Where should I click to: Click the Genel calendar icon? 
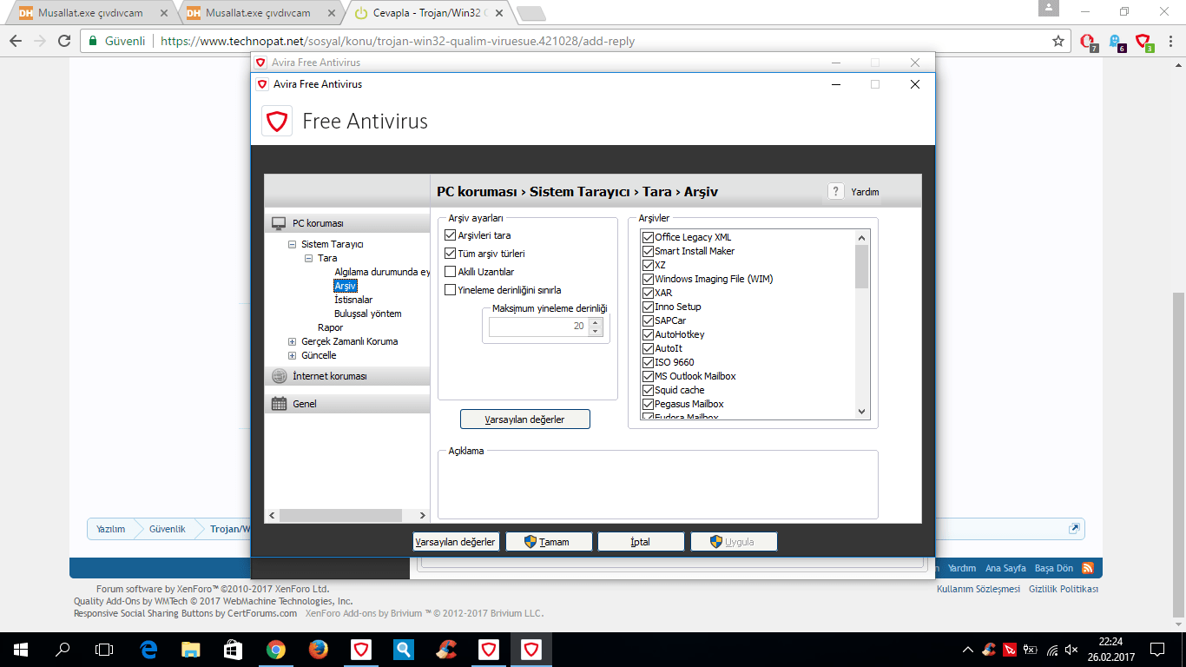[x=279, y=404]
